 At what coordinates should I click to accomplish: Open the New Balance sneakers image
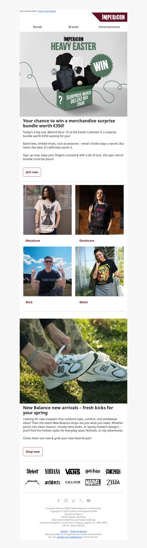(x=73, y=361)
